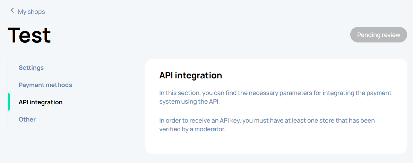Select API integration in the sidebar menu
The height and width of the screenshot is (163, 413).
(x=41, y=102)
